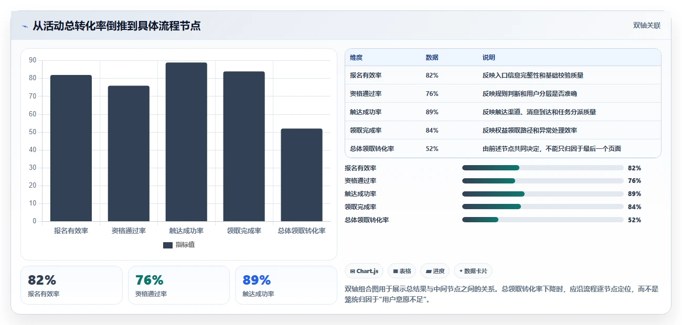Click description 反映触达渠道、消息到达和任务分派质量
The width and height of the screenshot is (682, 325).
(539, 112)
